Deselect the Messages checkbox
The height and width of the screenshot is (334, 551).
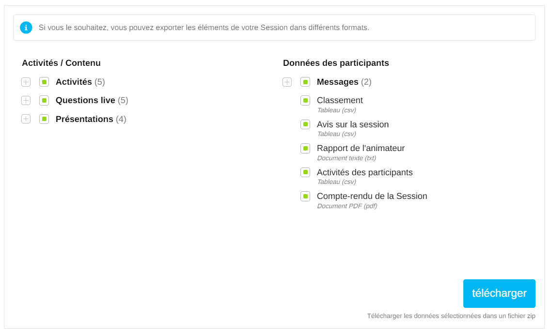305,82
